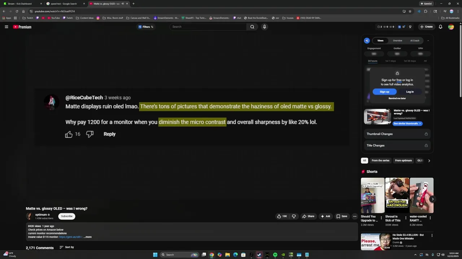Switch to the Views tab in the analytics panel
462x259 pixels.
coord(380,41)
